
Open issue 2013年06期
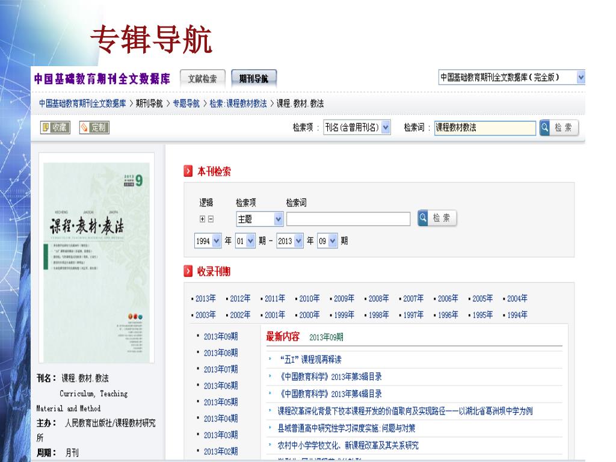pos(220,386)
